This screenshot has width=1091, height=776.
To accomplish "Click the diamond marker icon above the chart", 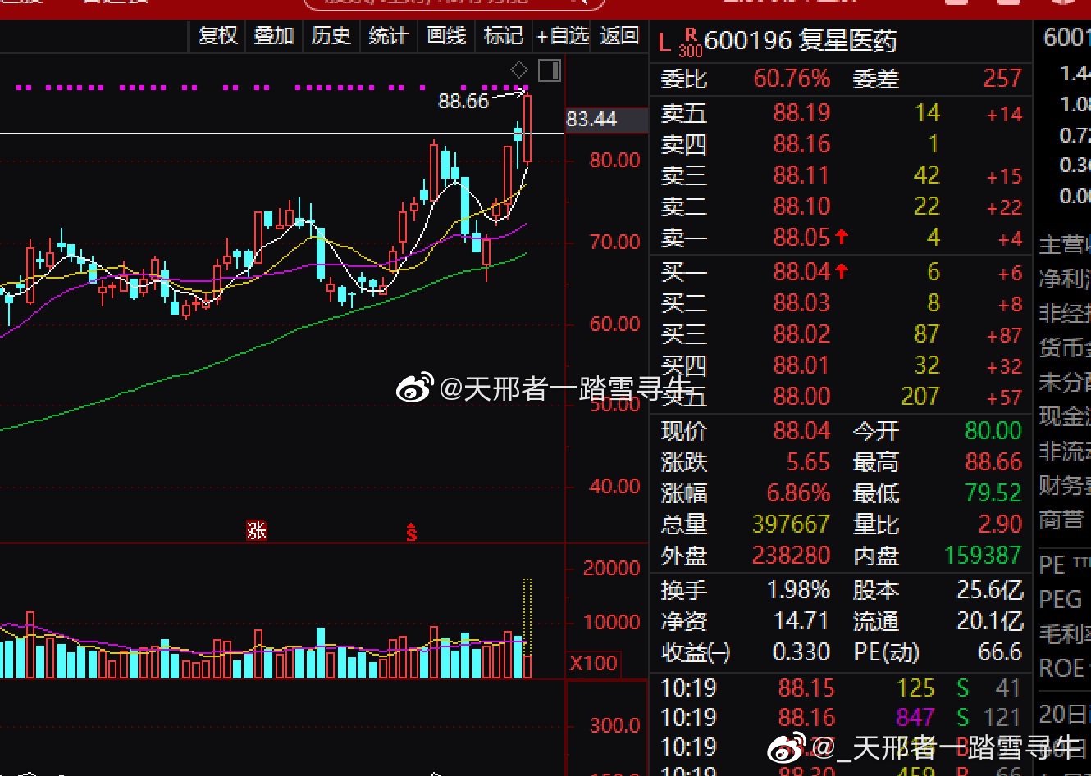I will coord(518,70).
